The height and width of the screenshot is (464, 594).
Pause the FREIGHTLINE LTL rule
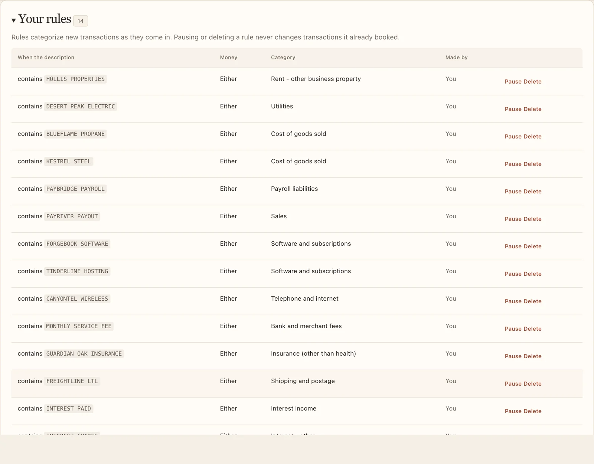[x=513, y=384]
